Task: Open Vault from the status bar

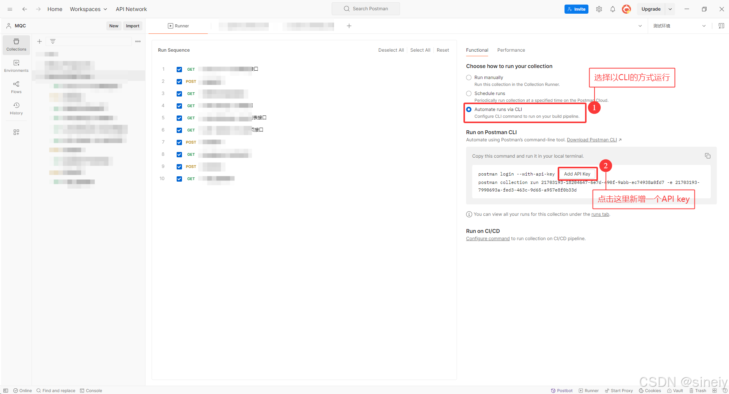Action: (x=675, y=391)
